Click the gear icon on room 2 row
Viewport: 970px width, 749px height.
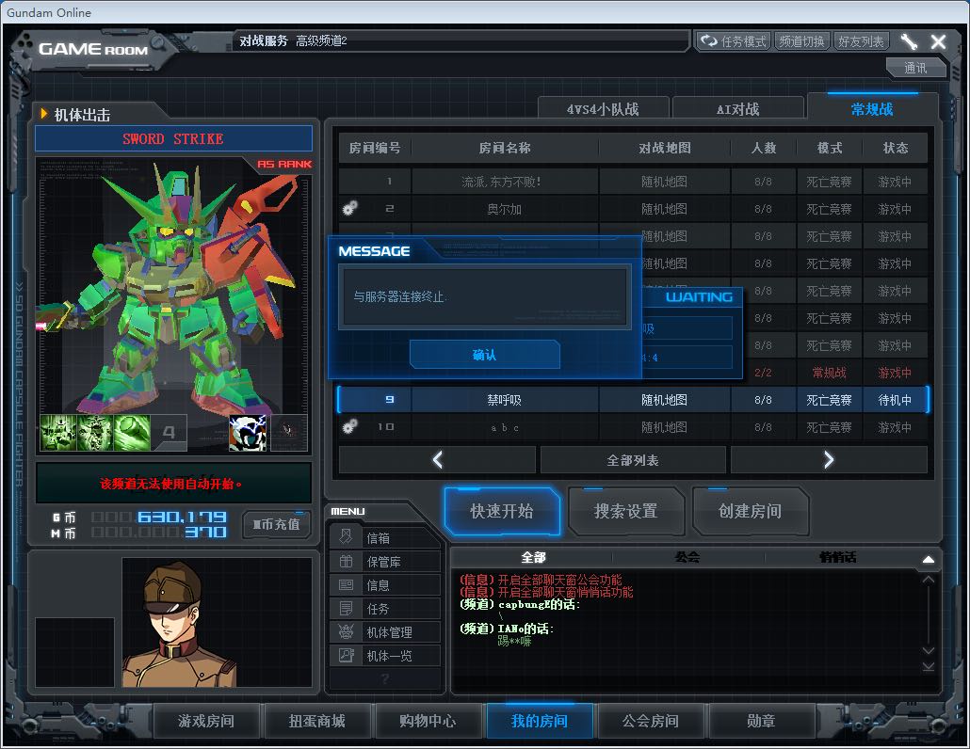click(349, 208)
